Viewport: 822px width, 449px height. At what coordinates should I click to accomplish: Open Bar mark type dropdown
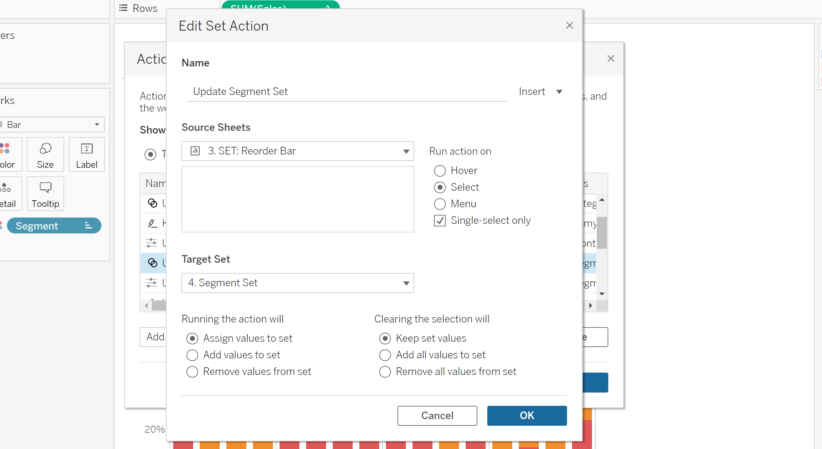click(97, 125)
